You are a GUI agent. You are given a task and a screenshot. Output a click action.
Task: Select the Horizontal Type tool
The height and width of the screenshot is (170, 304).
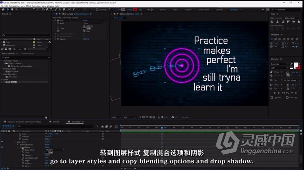coord(51,9)
